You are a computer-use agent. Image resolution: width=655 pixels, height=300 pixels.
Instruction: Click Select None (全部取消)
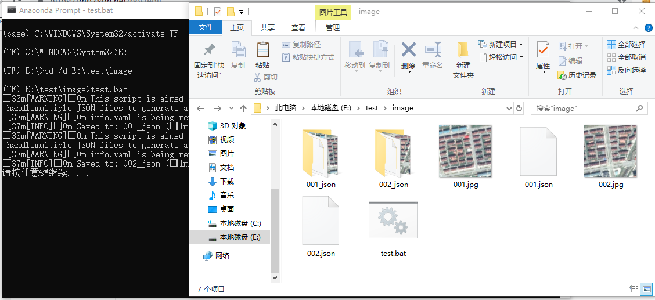(x=626, y=57)
